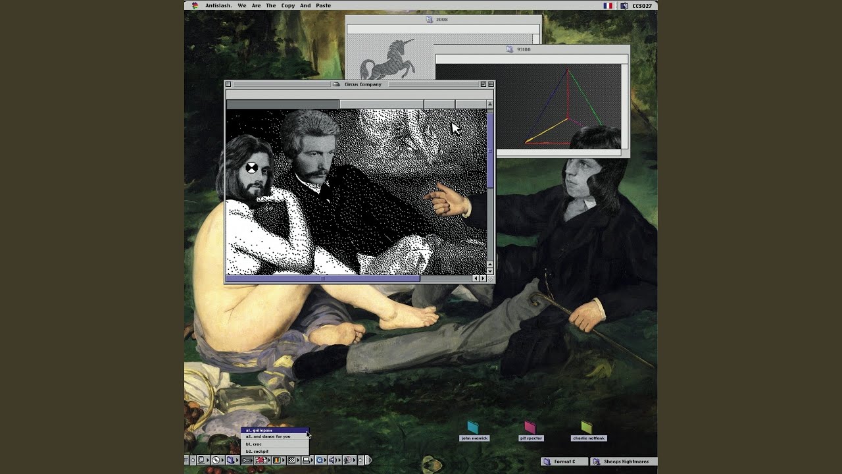Open the file sharing folder strip module
Viewport: 842px width, 474px height.
[x=230, y=460]
